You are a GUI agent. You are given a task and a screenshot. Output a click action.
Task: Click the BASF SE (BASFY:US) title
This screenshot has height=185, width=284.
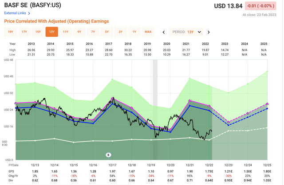point(32,5)
